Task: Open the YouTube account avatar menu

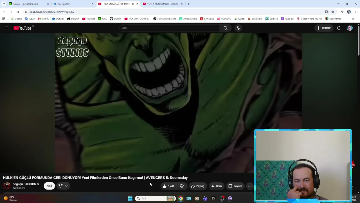Action: tap(350, 28)
